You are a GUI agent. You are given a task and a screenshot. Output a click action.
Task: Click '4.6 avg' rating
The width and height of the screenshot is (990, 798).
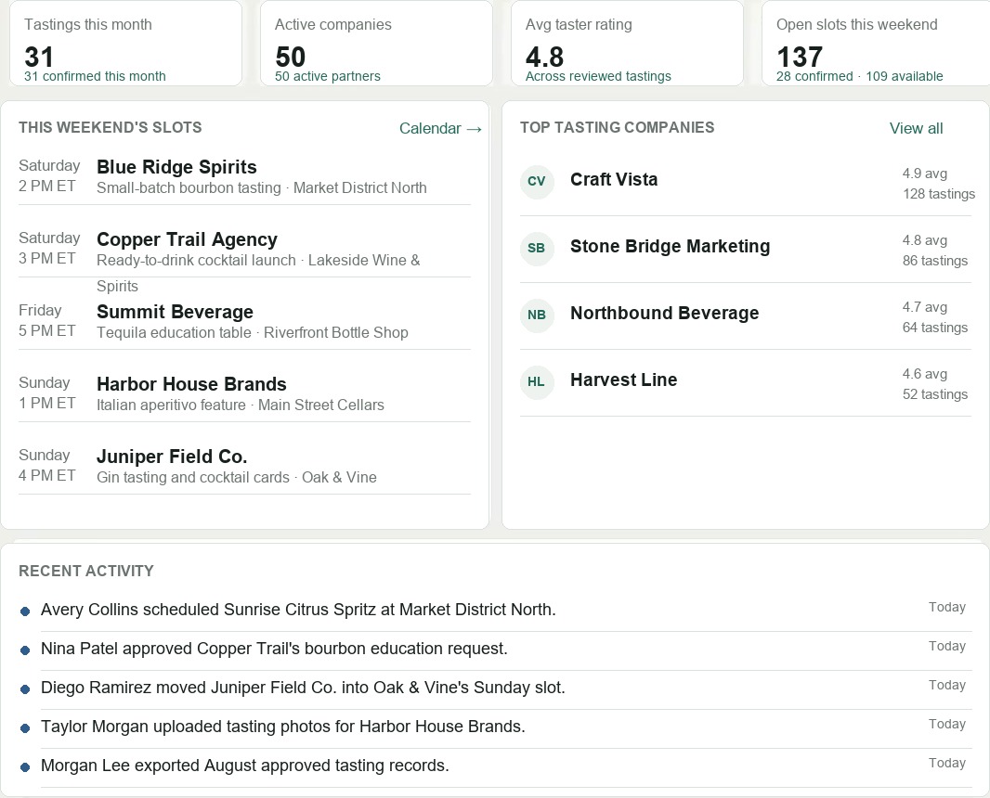pos(924,374)
